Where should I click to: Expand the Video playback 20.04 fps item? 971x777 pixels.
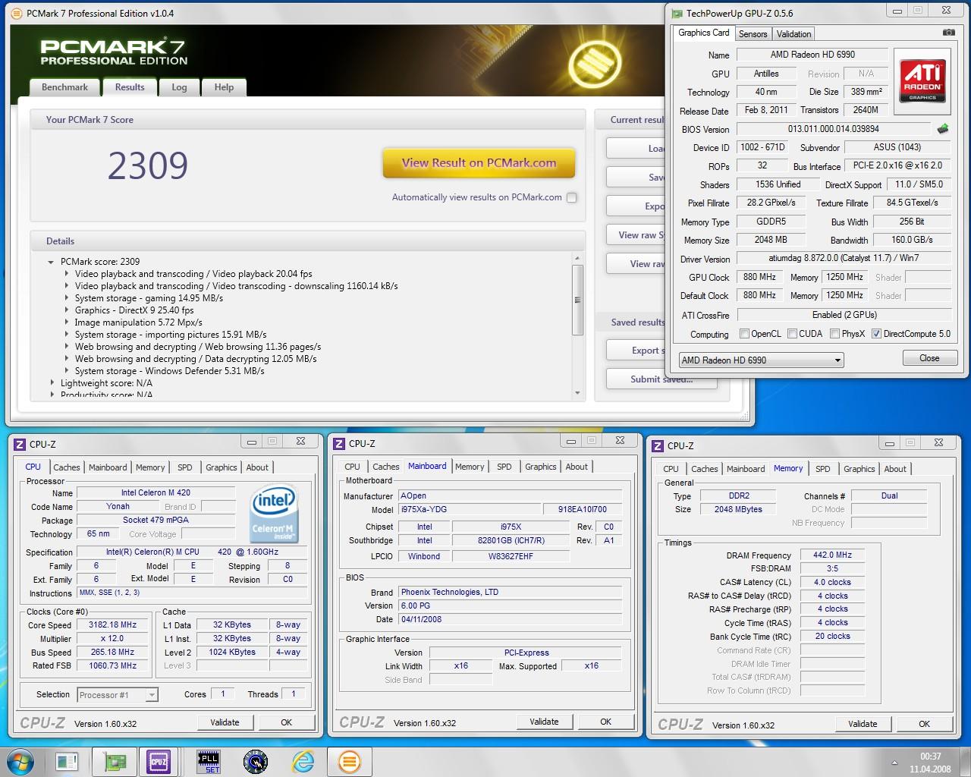click(66, 274)
